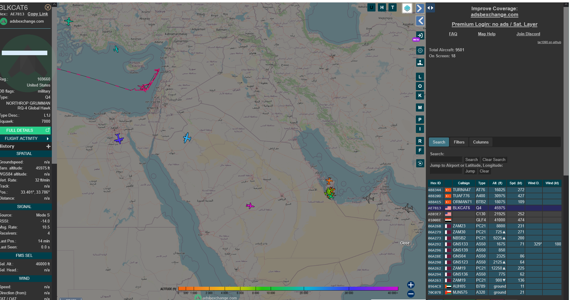Open the Map Help link
The width and height of the screenshot is (572, 300).
click(x=486, y=34)
